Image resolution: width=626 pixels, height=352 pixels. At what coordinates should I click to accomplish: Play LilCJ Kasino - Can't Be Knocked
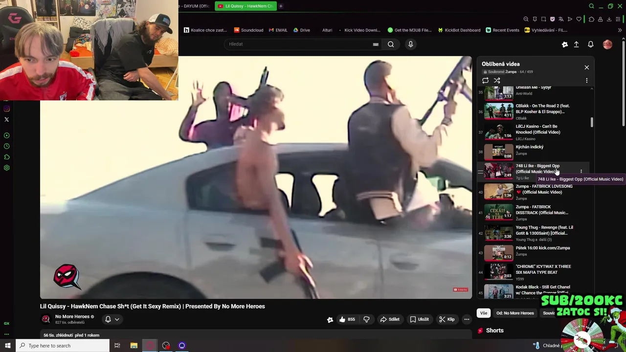[533, 132]
